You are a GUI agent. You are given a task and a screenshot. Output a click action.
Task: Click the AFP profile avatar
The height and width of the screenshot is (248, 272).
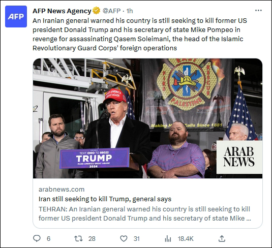16,16
